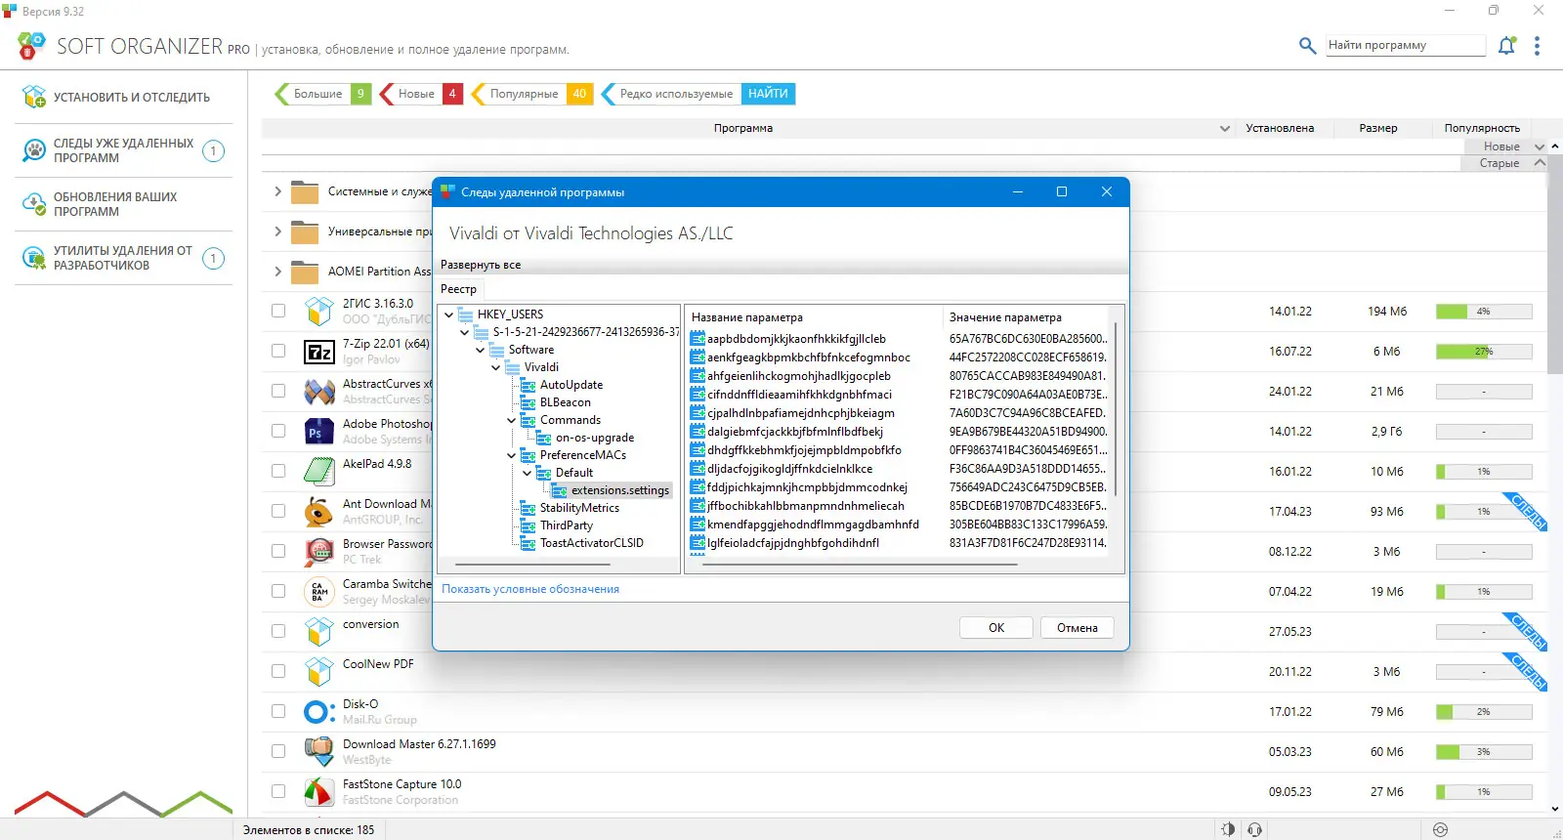Screen dimensions: 1563x840
Task: Open the three-dot main menu
Action: point(1537,46)
